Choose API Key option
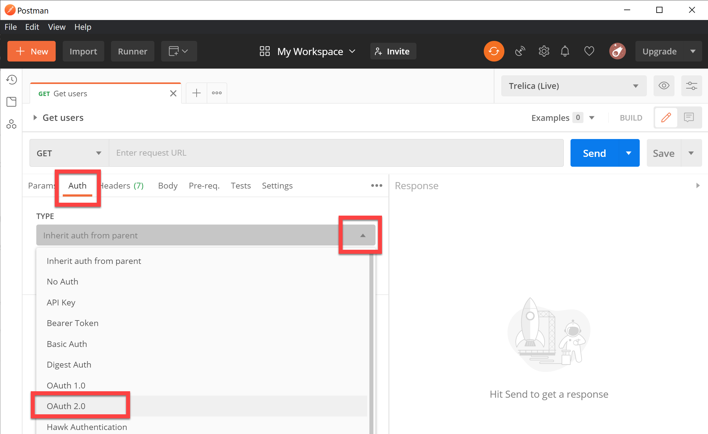Image resolution: width=708 pixels, height=434 pixels. tap(202, 302)
